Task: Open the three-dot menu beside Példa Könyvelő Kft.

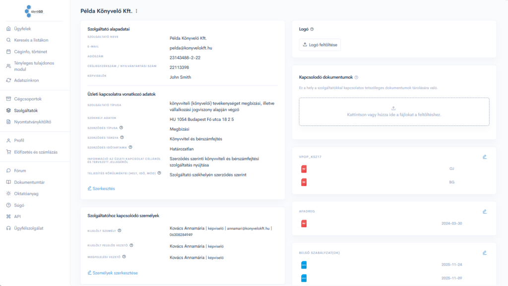Action: click(136, 11)
